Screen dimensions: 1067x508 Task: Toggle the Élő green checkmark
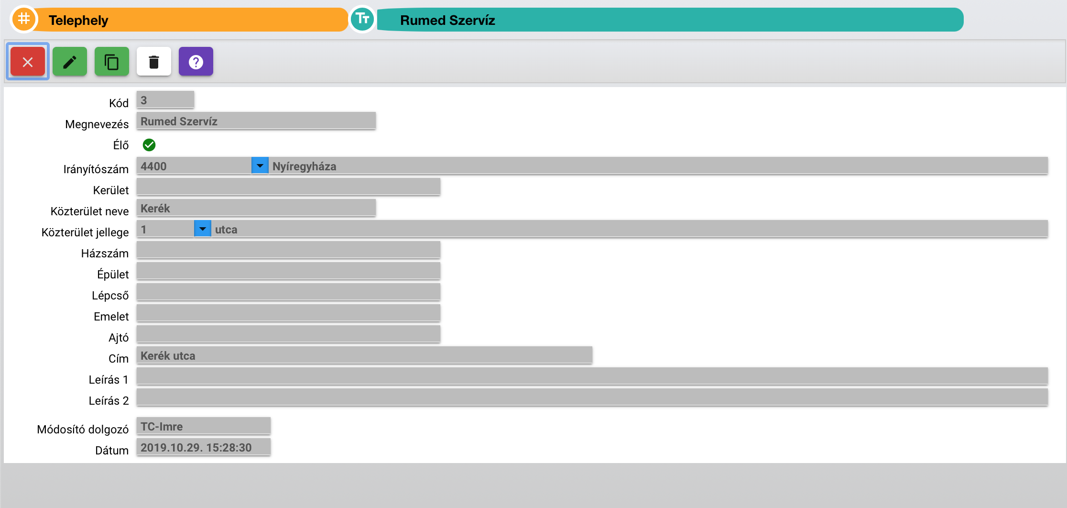(149, 145)
